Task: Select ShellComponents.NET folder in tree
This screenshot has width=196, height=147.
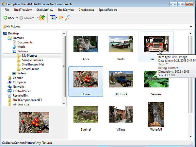Action: pyautogui.click(x=25, y=100)
